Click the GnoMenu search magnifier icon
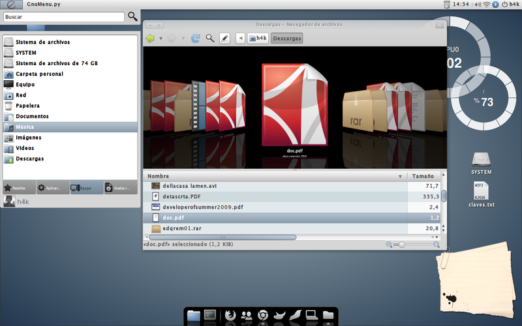Screen dimensions: 522x326 [132, 16]
